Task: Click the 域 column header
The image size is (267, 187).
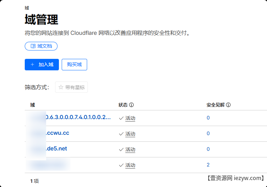Action: [x=32, y=105]
